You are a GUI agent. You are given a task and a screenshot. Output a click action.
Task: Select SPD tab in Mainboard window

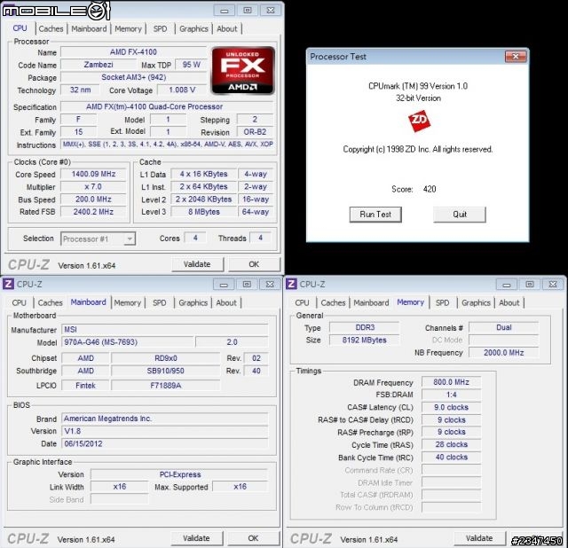click(x=160, y=302)
